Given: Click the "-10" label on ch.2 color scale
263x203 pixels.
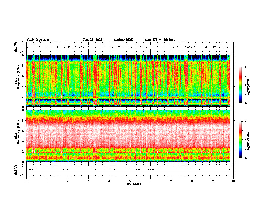Looking at the screenshot, I should coord(245,158).
